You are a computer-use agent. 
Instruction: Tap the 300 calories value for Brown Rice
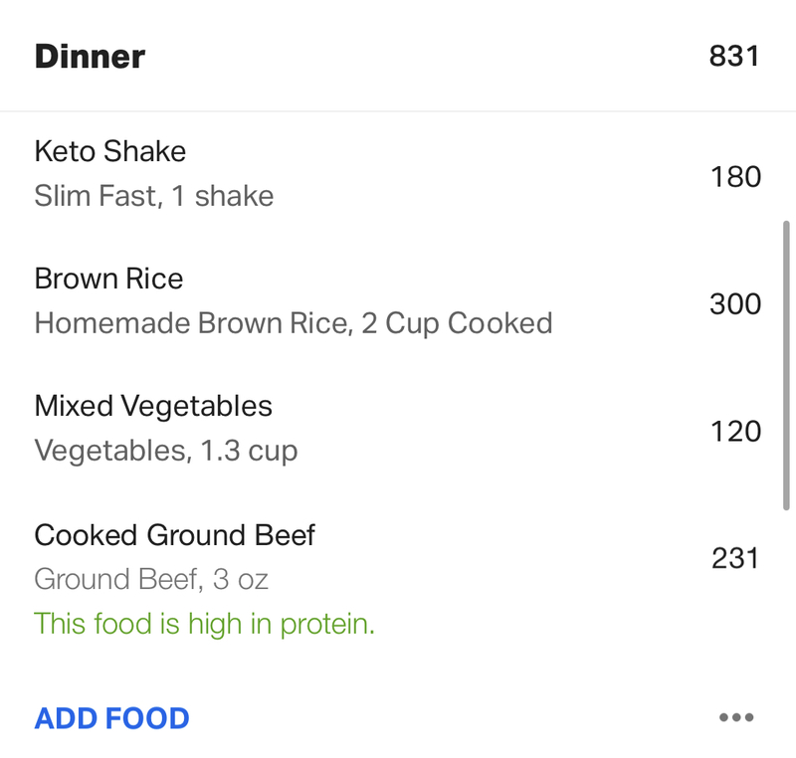735,304
